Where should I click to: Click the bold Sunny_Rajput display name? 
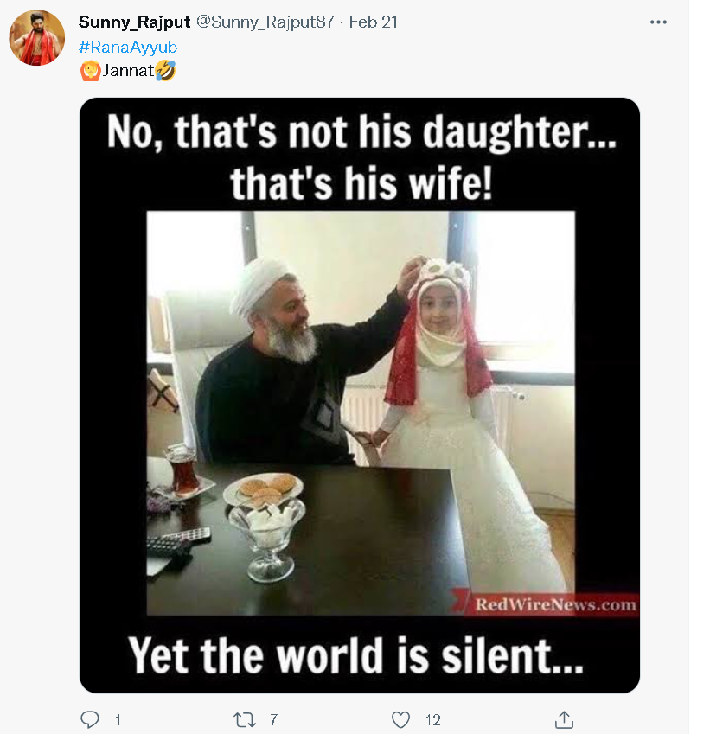coord(134,22)
